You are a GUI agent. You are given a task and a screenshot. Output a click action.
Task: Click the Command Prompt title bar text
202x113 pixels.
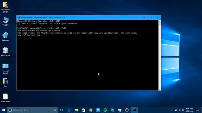pos(43,18)
